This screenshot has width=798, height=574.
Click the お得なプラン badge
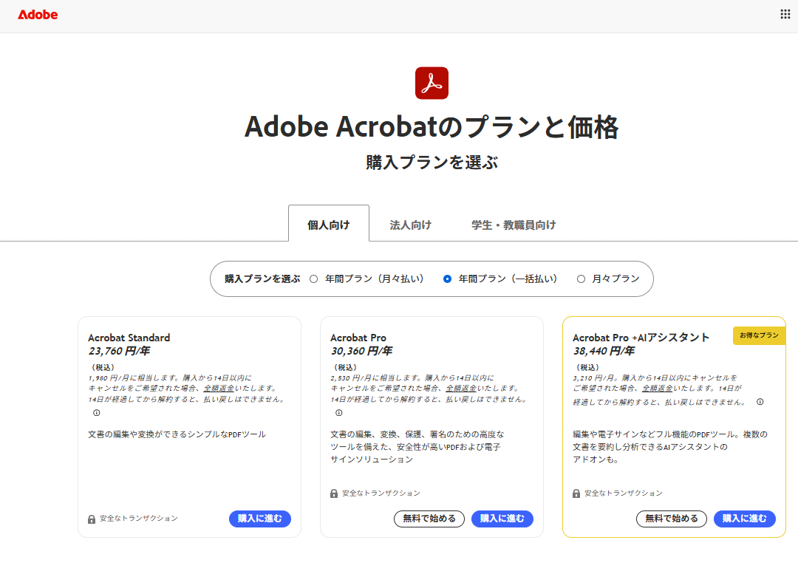pyautogui.click(x=760, y=335)
